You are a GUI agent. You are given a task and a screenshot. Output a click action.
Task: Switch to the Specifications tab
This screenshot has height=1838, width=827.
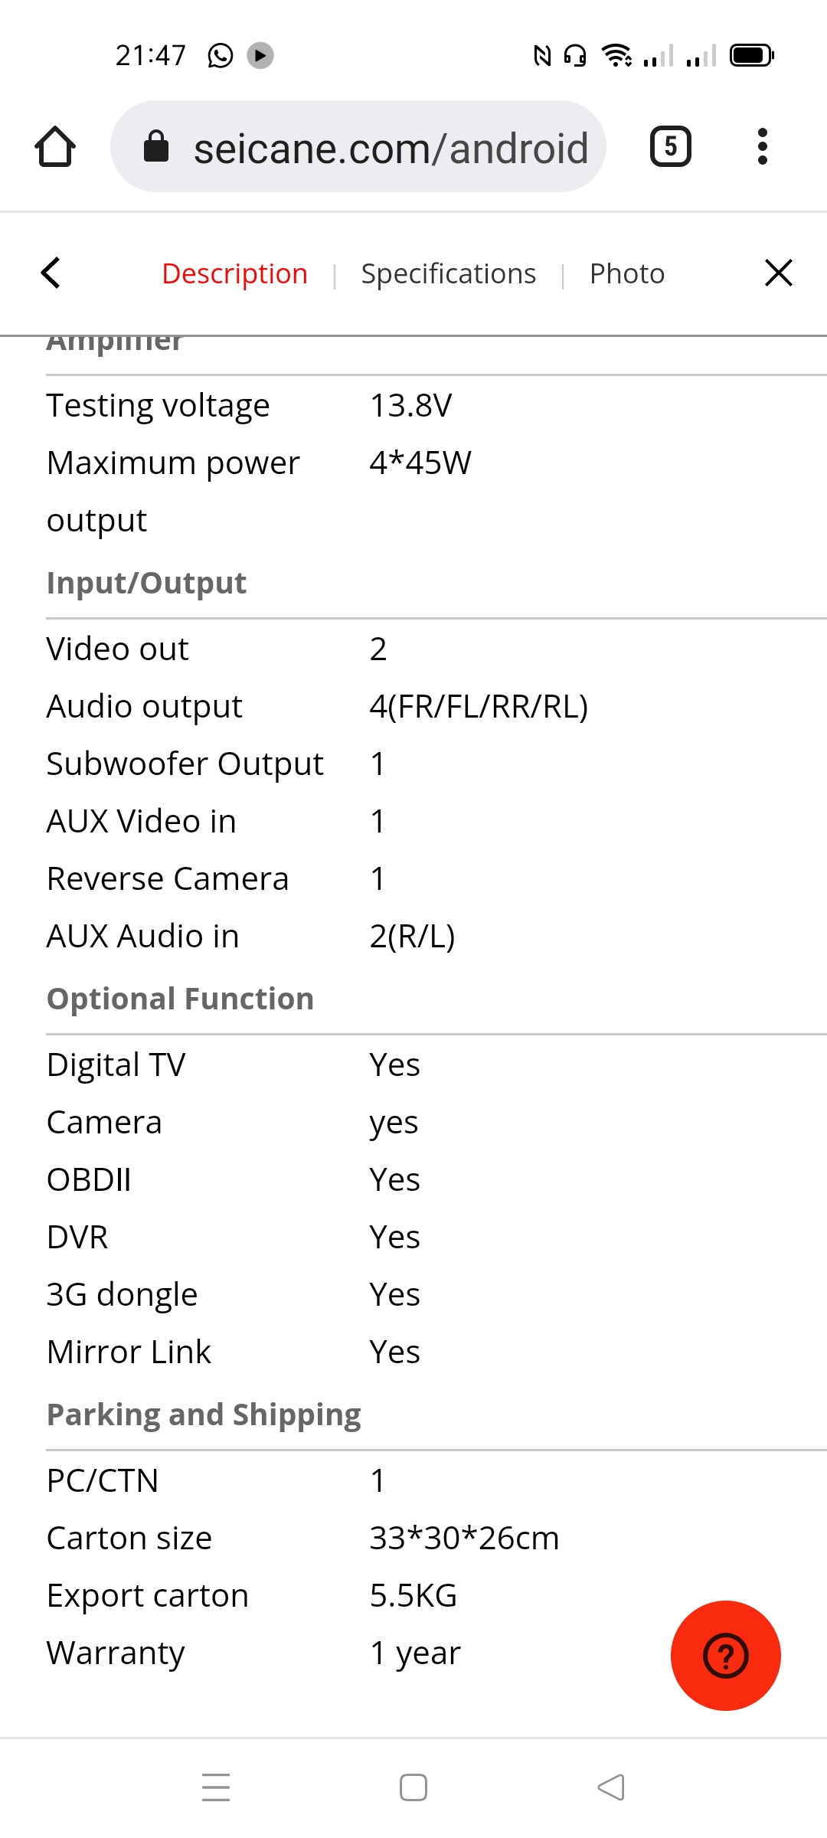[x=449, y=273]
